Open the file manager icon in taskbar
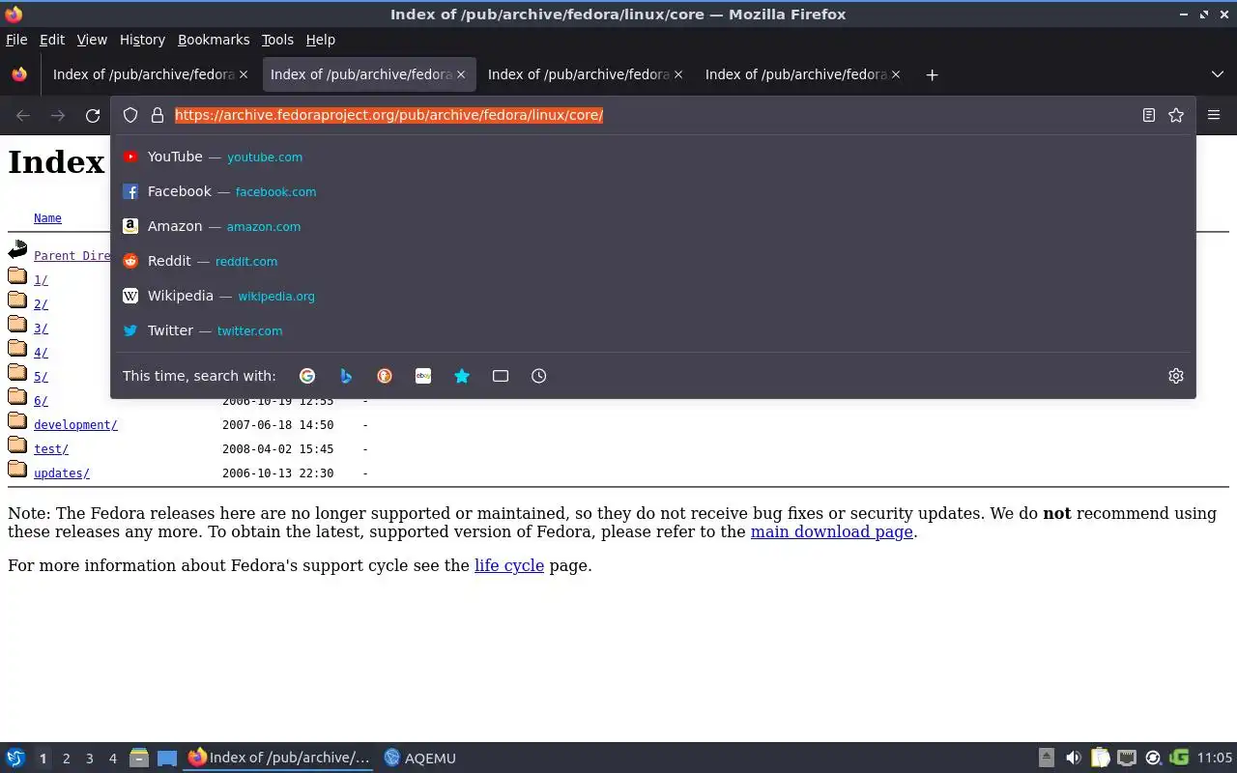Image resolution: width=1237 pixels, height=773 pixels. coord(139,758)
